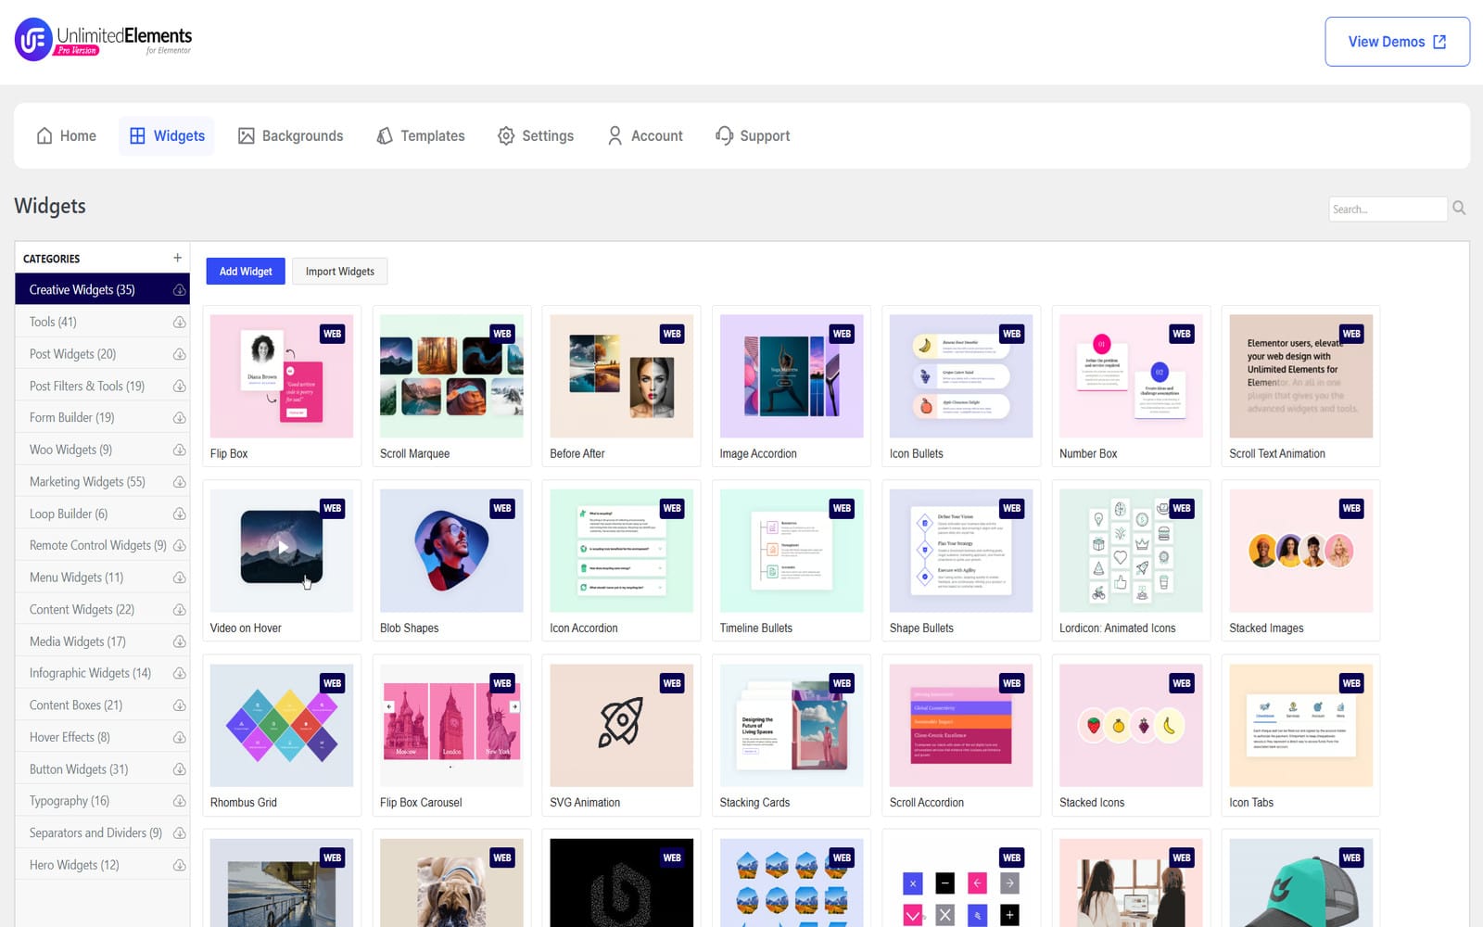Click WEB badge on Flip Box widget

(332, 334)
